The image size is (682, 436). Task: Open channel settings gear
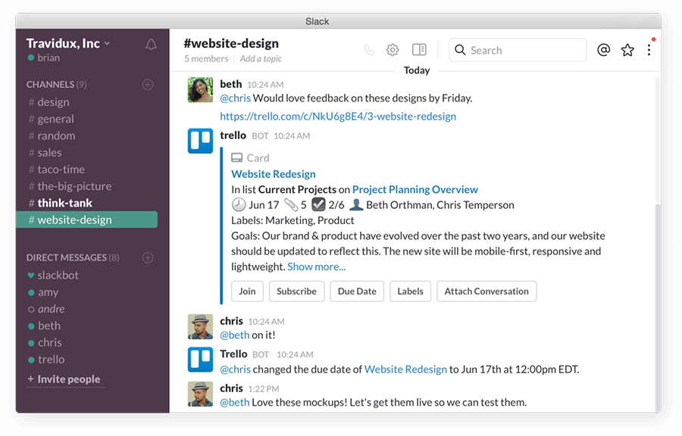pyautogui.click(x=393, y=50)
